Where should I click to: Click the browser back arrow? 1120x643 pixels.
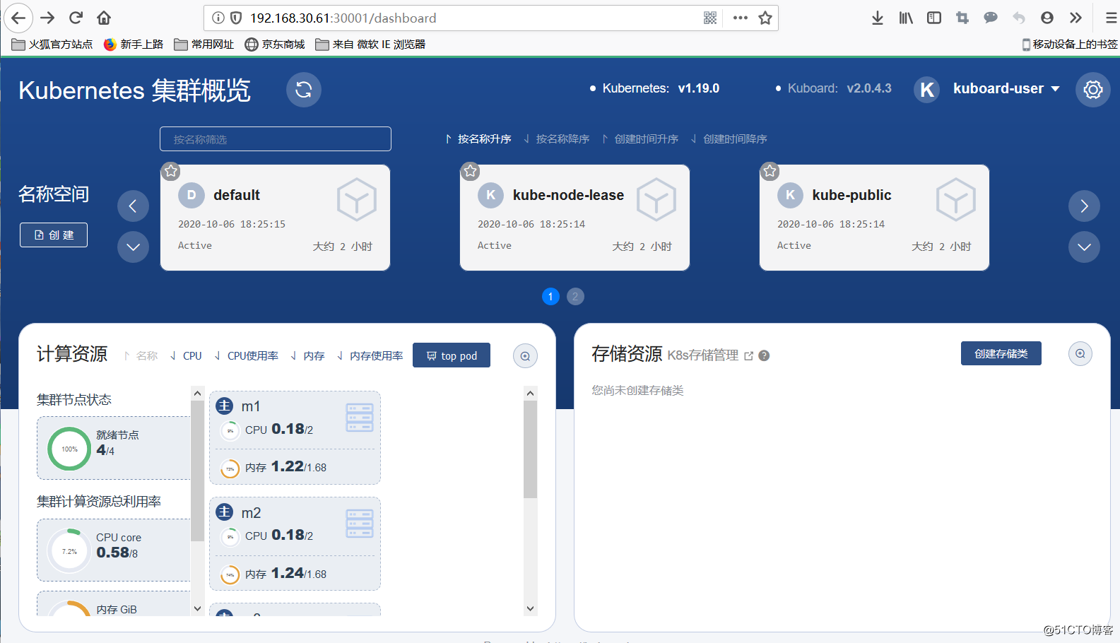(x=18, y=18)
